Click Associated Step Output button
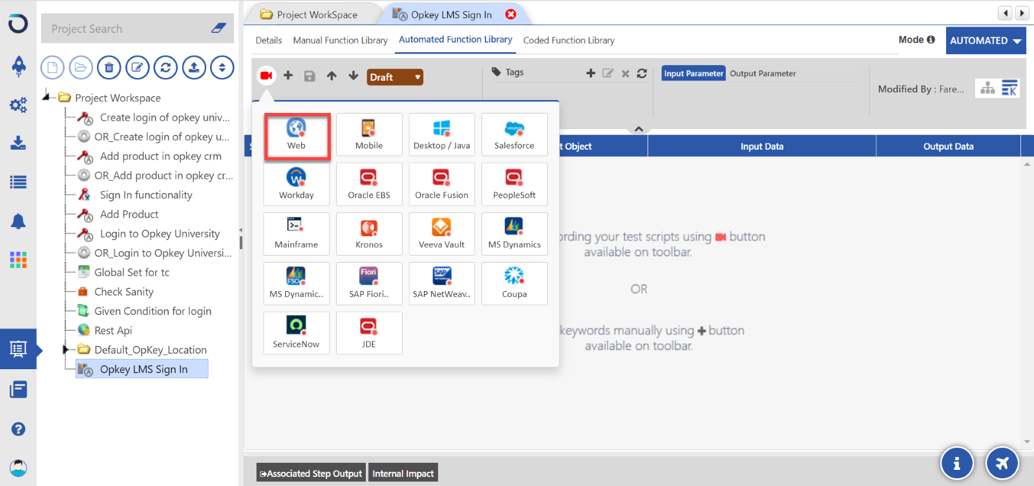This screenshot has height=486, width=1034. click(x=311, y=473)
